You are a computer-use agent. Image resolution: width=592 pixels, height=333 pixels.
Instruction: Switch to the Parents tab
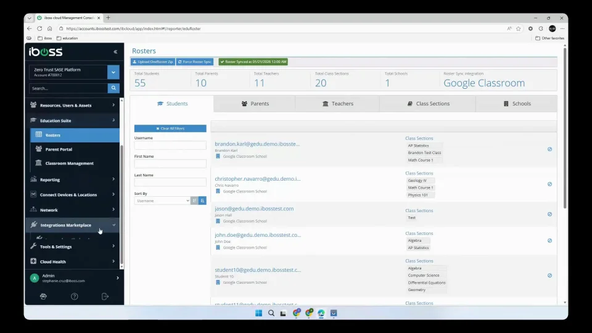[x=255, y=104]
